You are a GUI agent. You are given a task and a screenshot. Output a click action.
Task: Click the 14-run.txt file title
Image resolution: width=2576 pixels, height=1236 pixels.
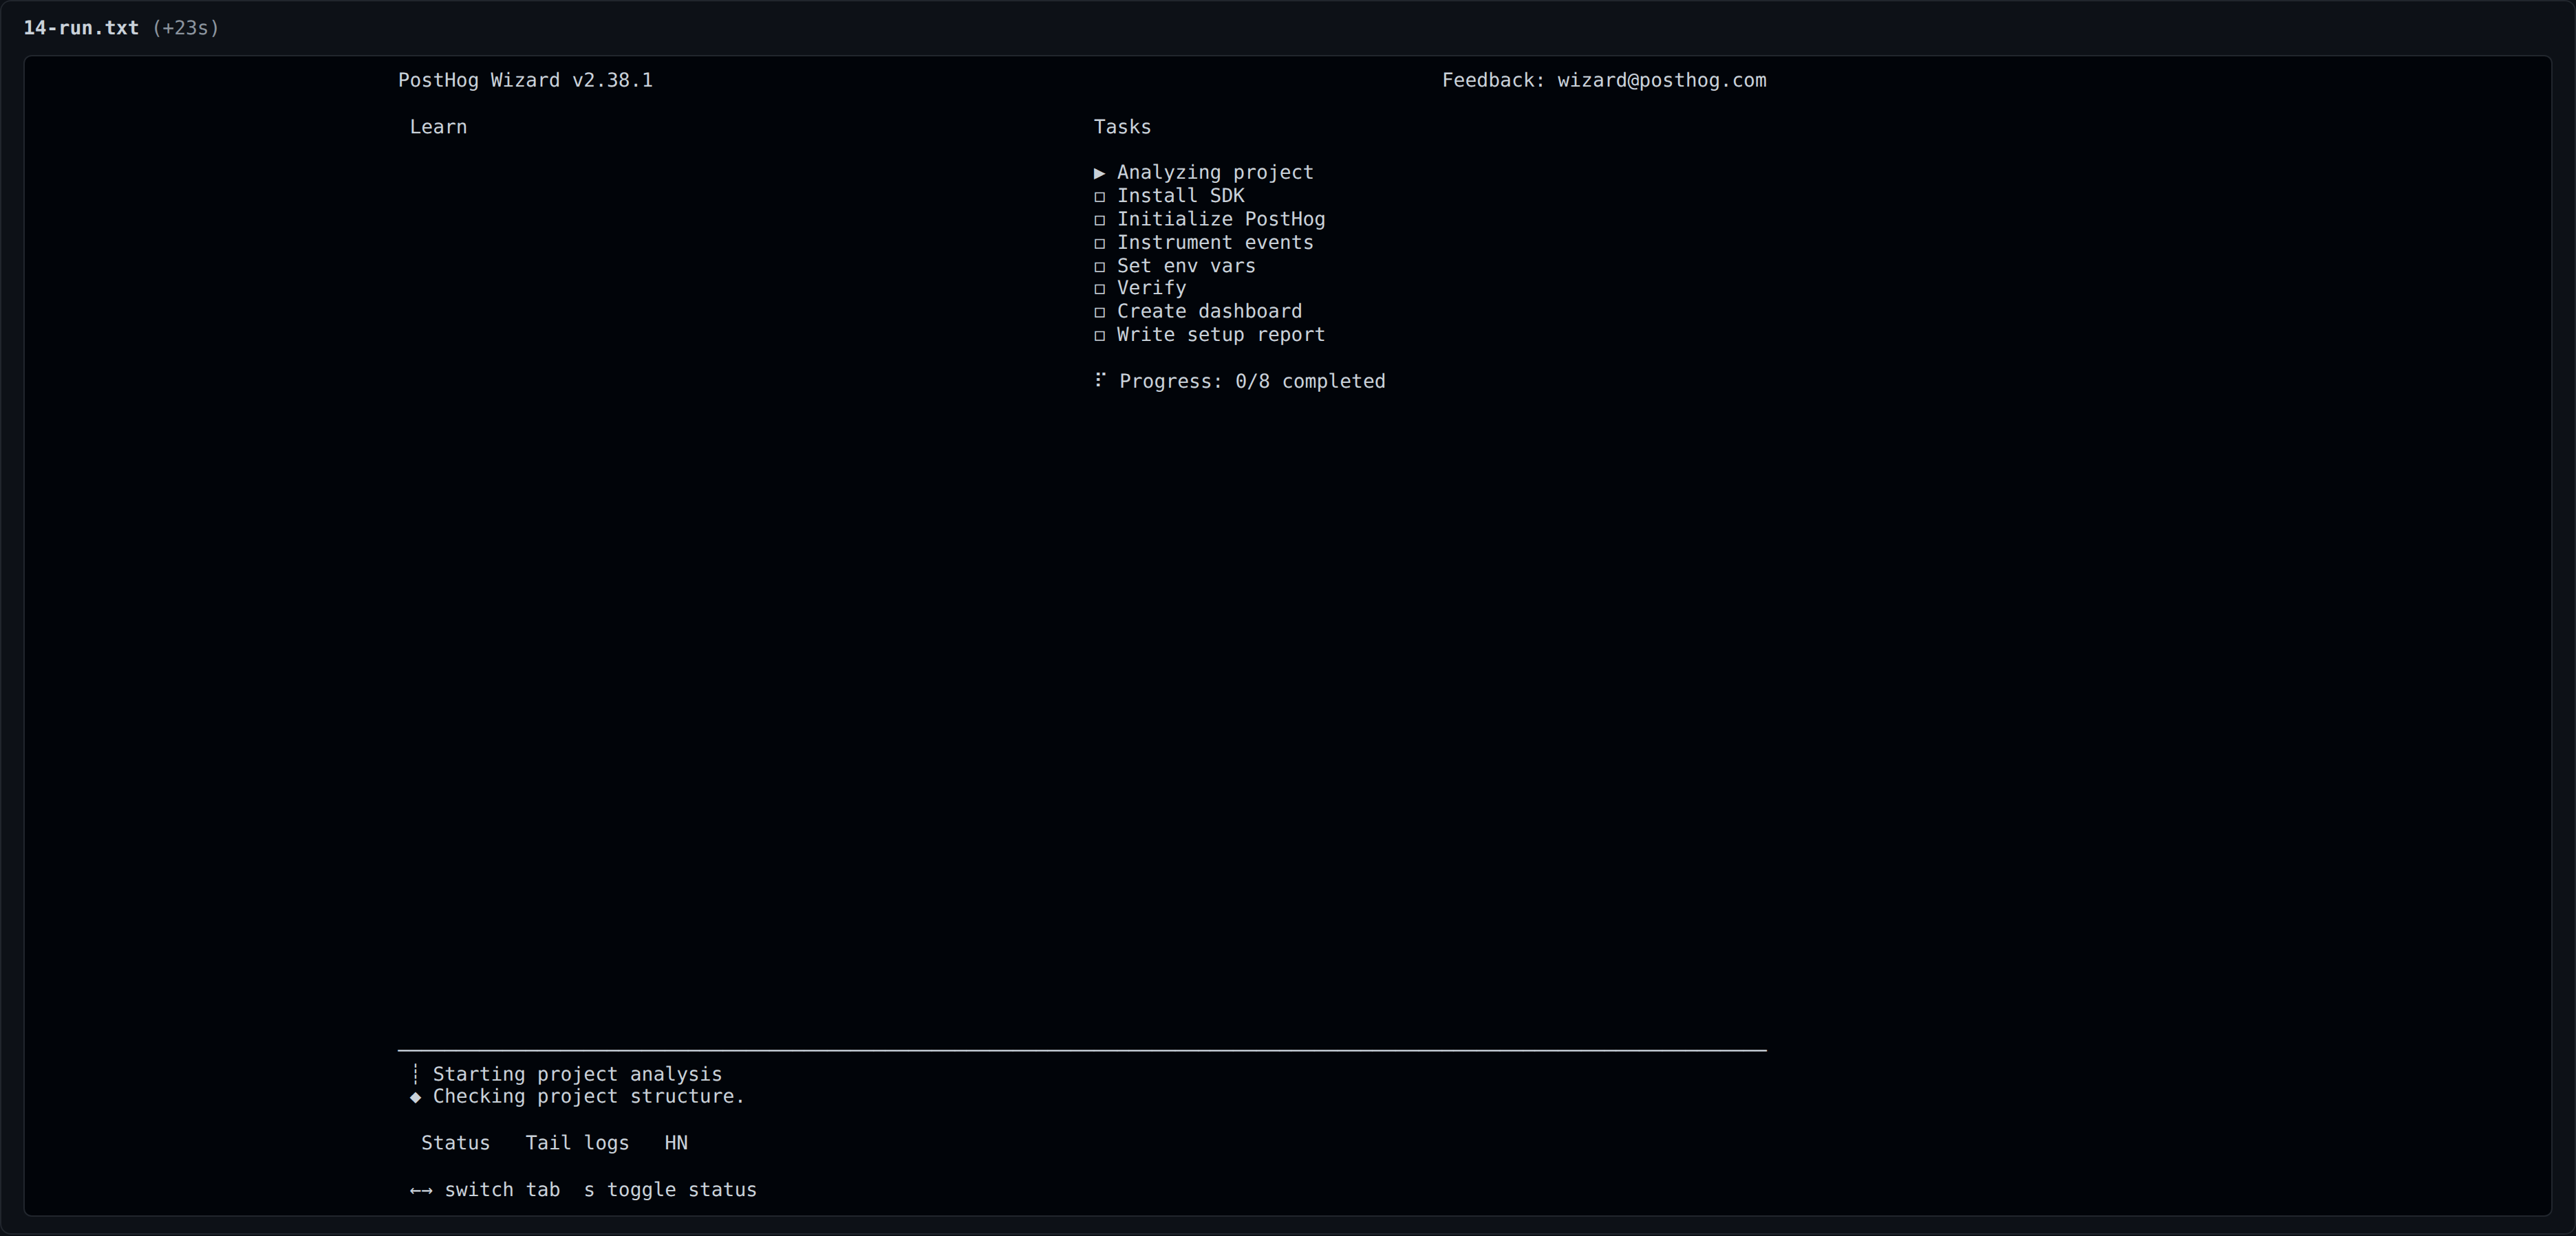[81, 28]
